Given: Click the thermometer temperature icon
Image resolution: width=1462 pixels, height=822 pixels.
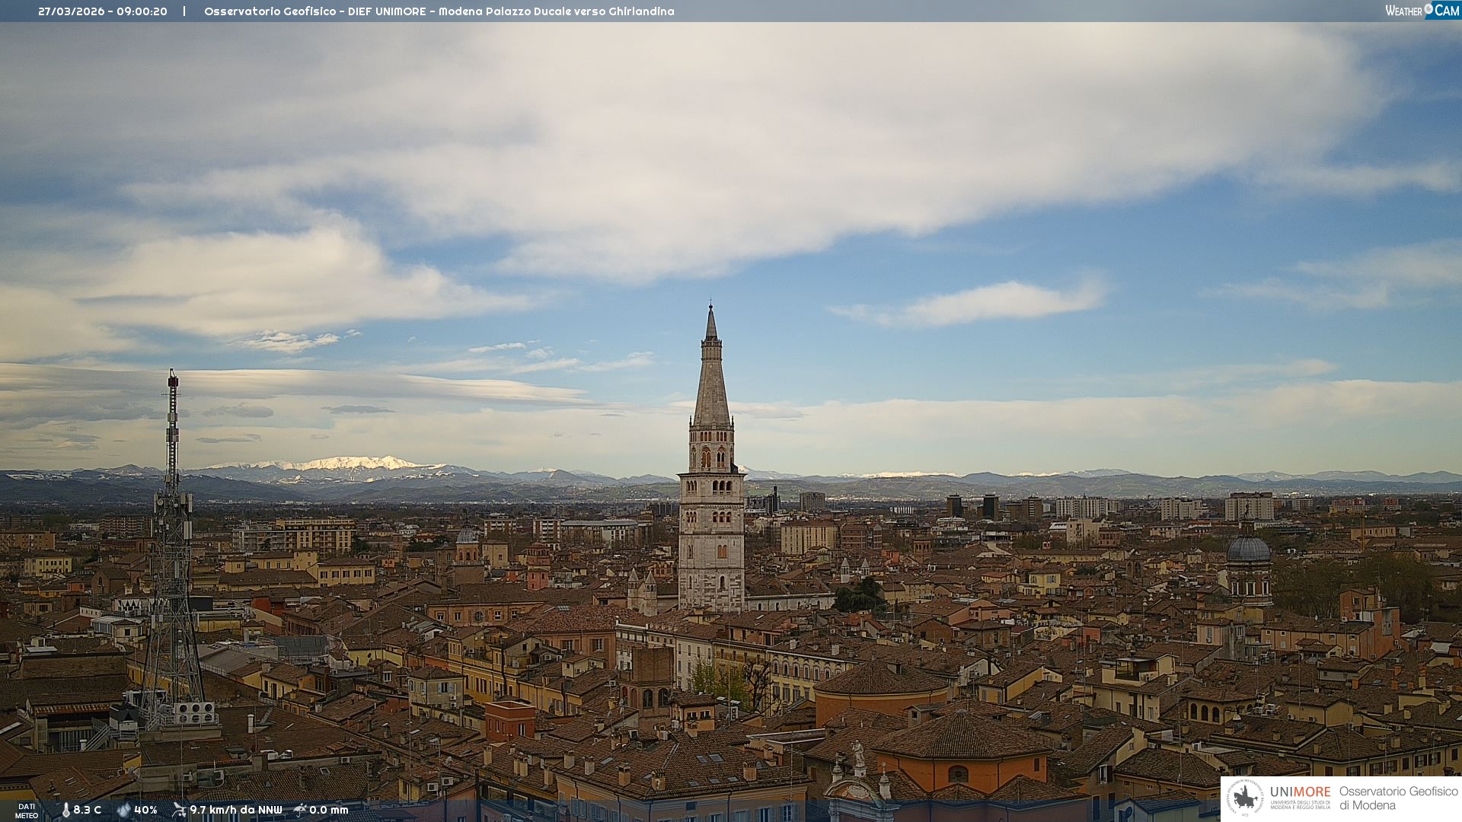Looking at the screenshot, I should click(65, 810).
